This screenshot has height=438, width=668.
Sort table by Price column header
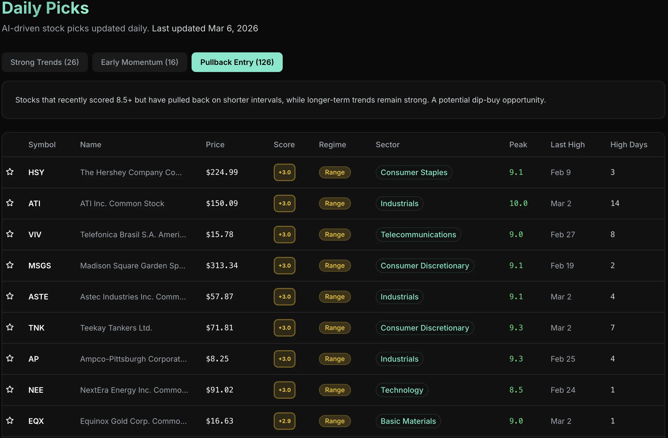(215, 145)
